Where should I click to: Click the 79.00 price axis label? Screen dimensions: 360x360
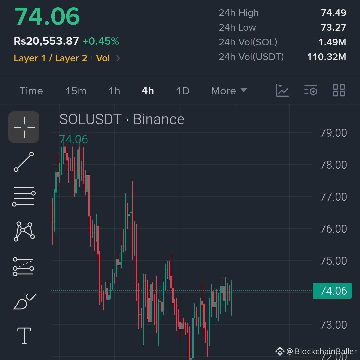[x=333, y=133]
